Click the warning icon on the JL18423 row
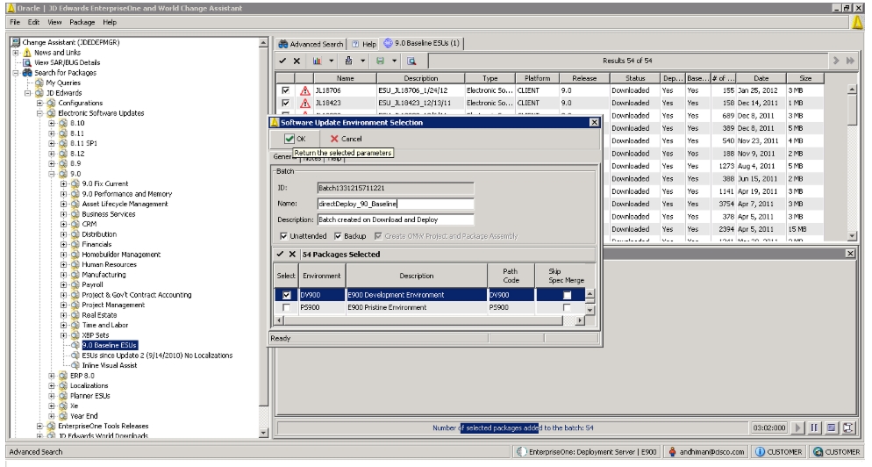872x467 pixels. pyautogui.click(x=304, y=103)
